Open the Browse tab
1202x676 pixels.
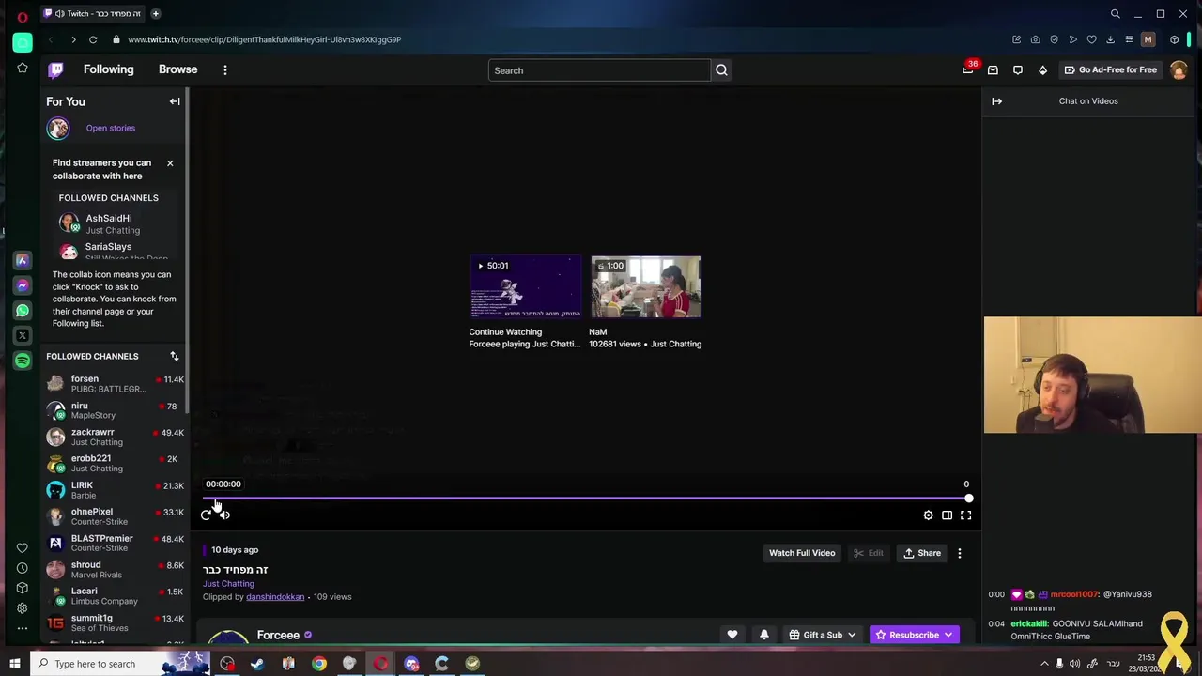177,69
